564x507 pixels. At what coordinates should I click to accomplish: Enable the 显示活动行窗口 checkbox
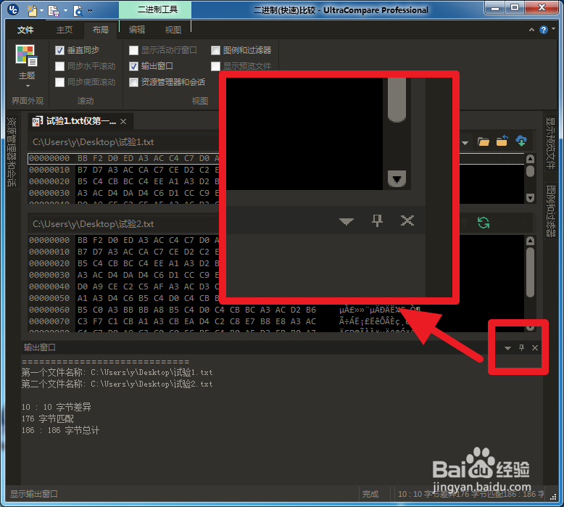(x=134, y=50)
